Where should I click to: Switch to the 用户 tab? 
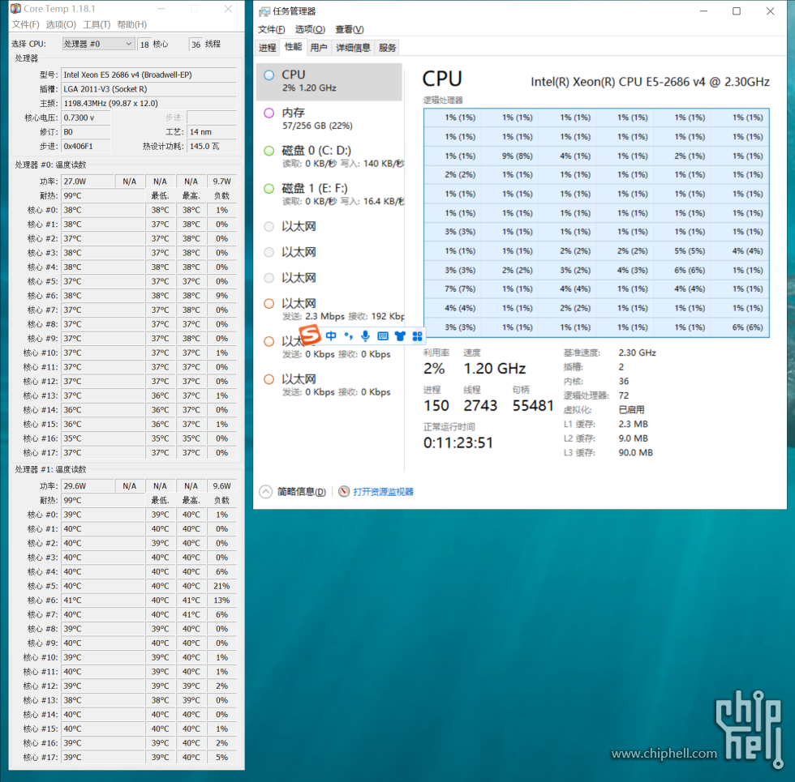pos(318,48)
